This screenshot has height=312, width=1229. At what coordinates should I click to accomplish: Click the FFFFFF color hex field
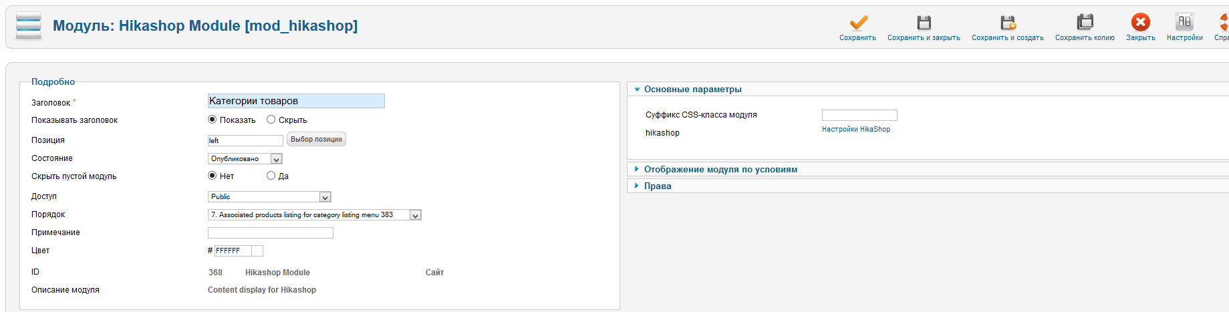[x=233, y=251]
